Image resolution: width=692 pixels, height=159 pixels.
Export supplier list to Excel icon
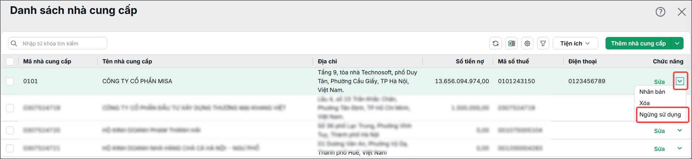511,43
